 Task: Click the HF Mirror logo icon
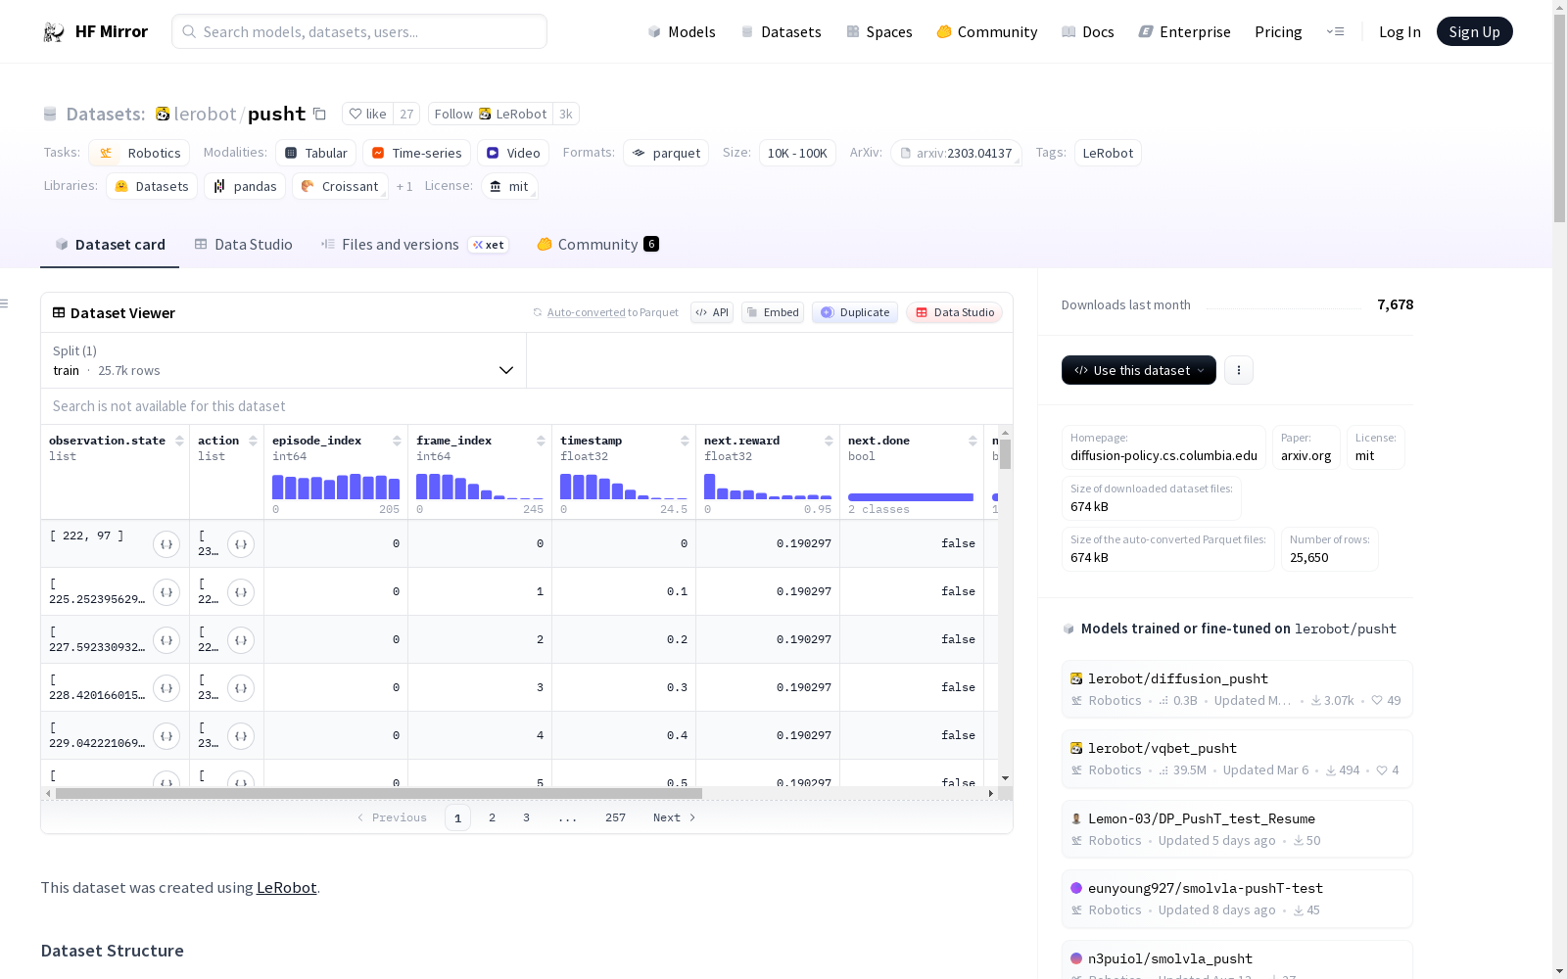(x=54, y=32)
